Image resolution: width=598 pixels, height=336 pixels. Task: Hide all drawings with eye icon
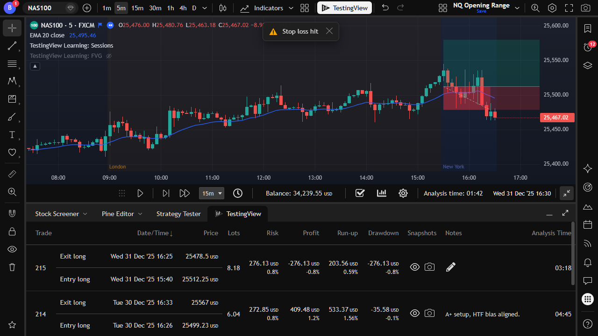pyautogui.click(x=12, y=249)
